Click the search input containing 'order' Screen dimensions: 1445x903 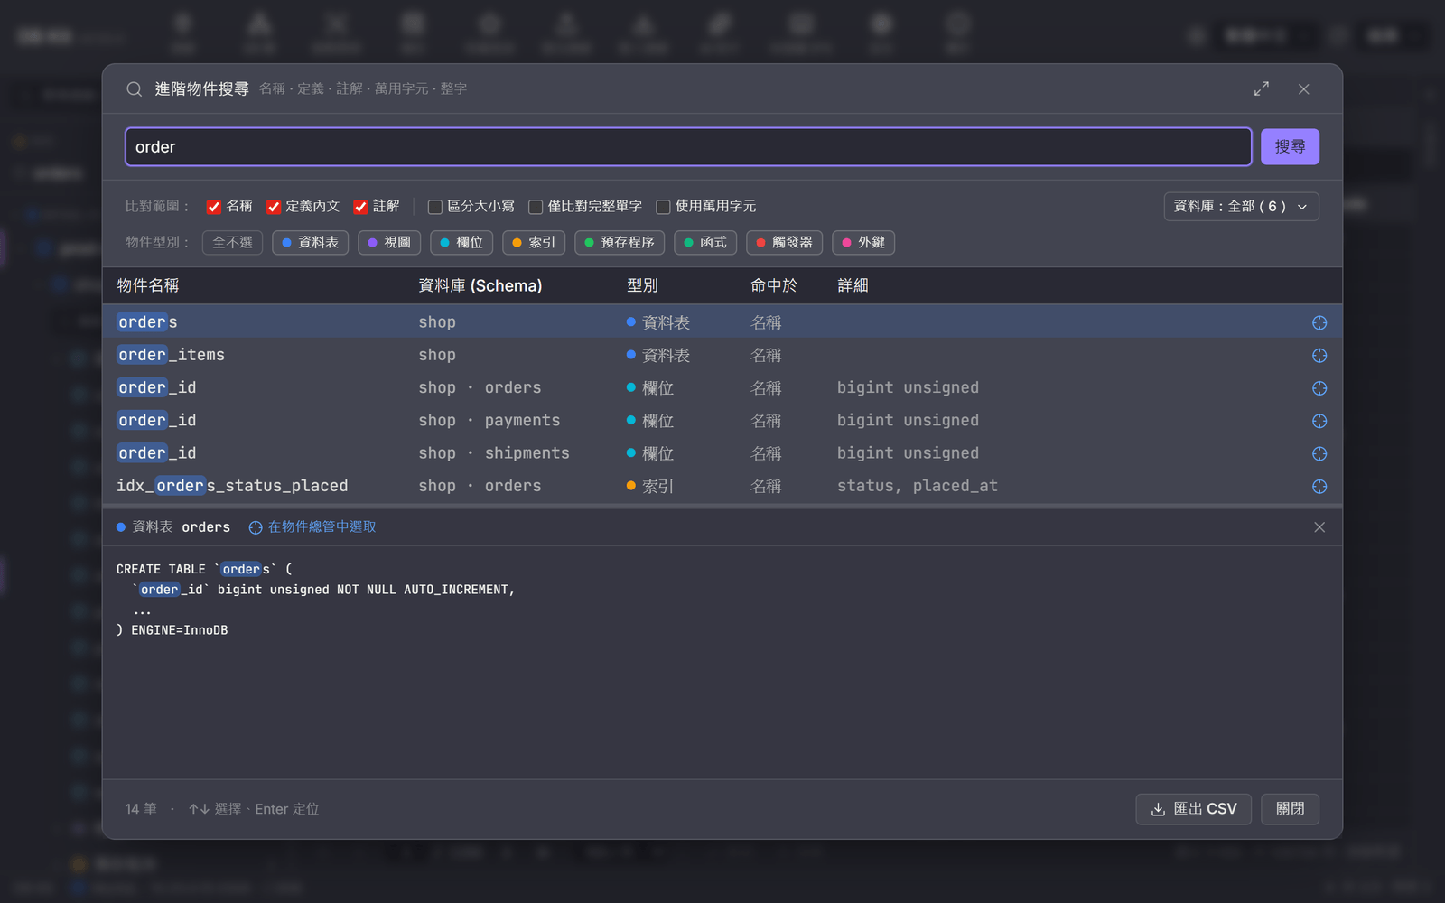pos(688,147)
